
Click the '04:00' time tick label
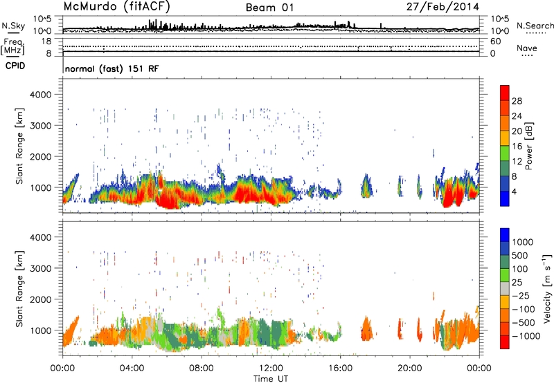click(x=132, y=368)
